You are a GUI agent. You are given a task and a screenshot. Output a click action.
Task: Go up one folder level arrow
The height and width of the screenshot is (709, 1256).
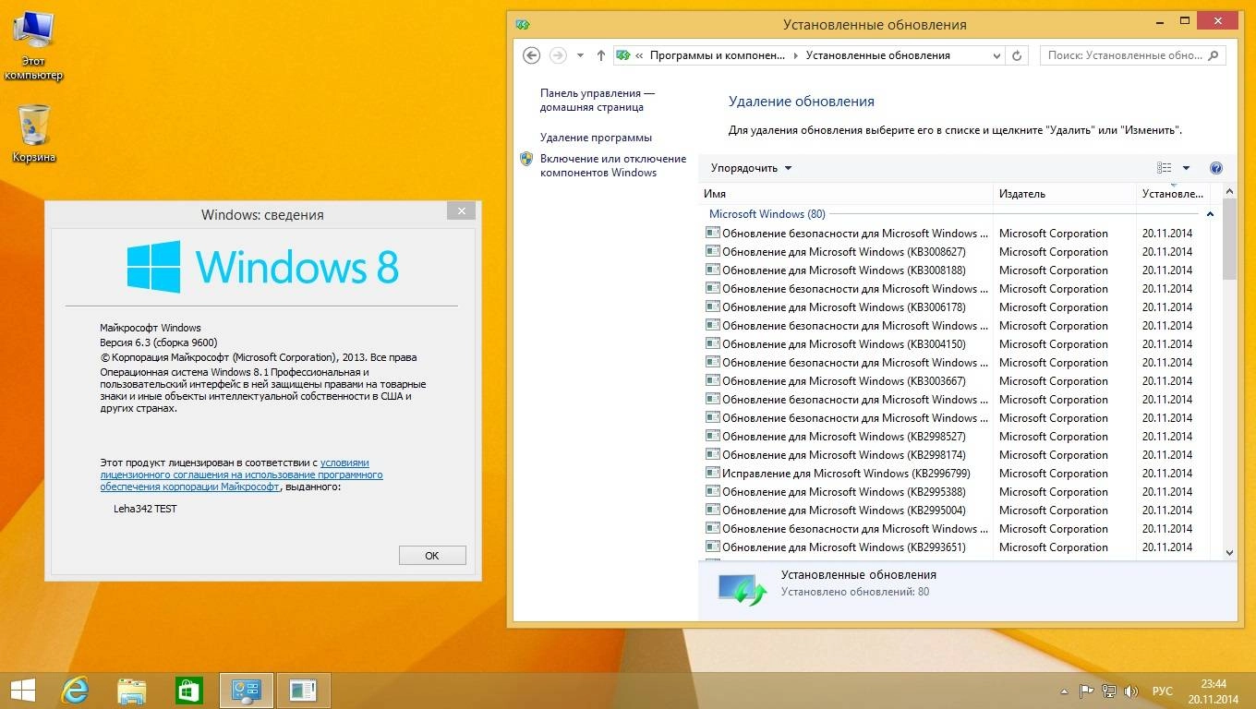point(601,55)
